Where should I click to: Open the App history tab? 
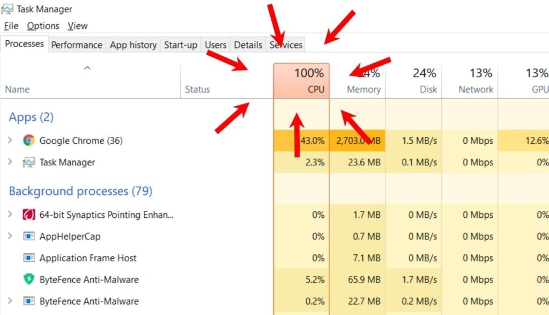click(133, 45)
